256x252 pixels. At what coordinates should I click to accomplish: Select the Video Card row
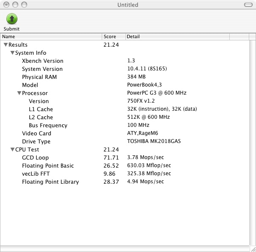pos(36,134)
